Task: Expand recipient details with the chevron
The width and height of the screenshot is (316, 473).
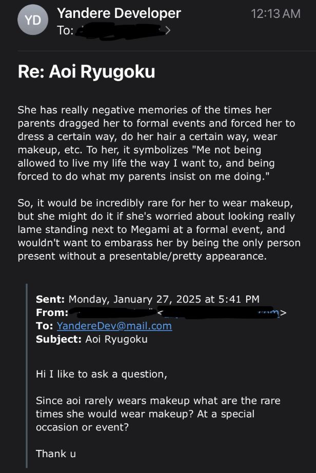Action: pos(167,31)
